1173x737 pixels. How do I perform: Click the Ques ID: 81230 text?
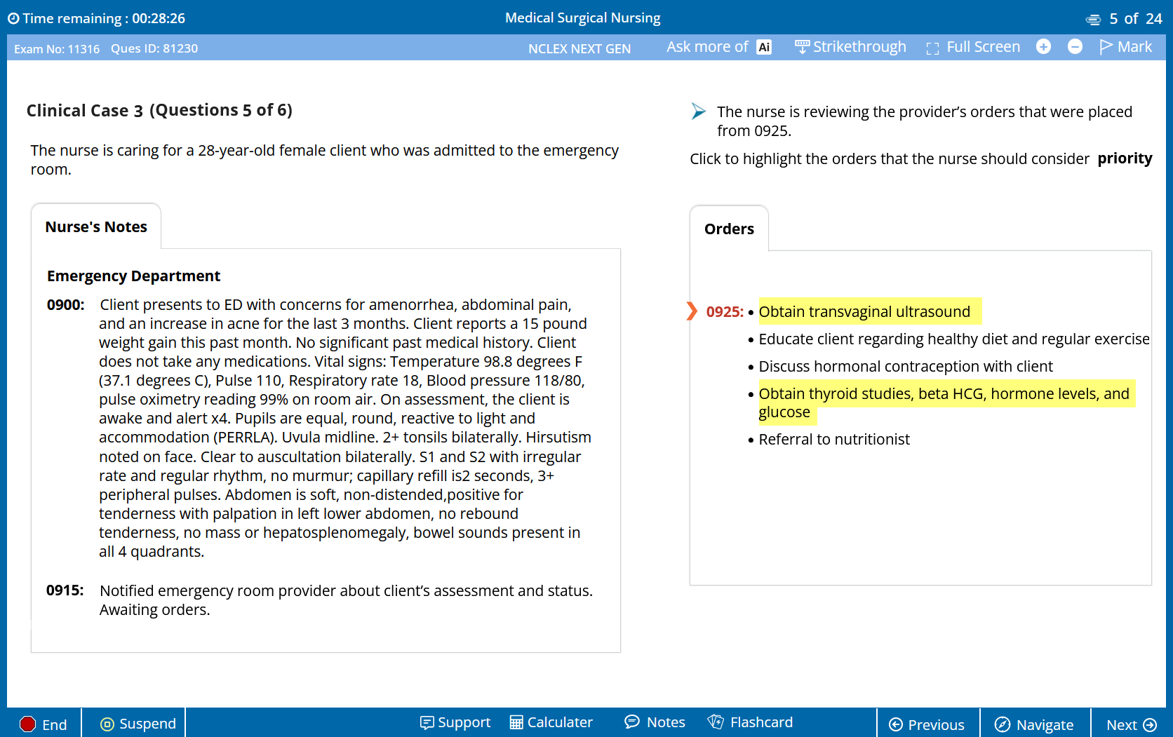pos(154,48)
